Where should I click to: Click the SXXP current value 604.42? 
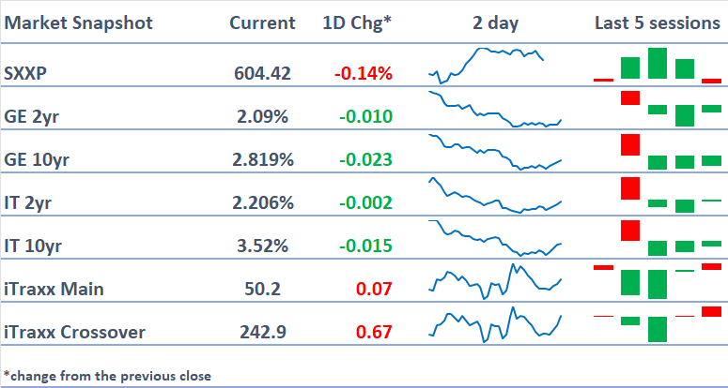coord(262,73)
